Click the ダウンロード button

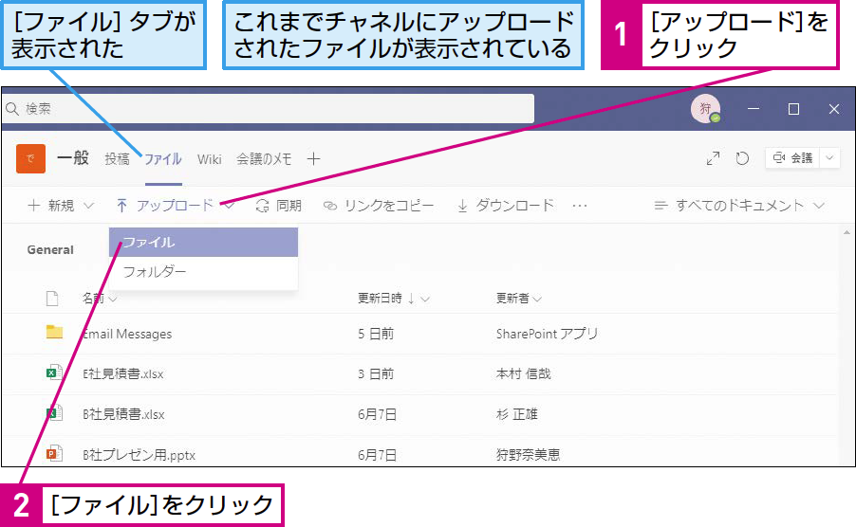(x=506, y=206)
